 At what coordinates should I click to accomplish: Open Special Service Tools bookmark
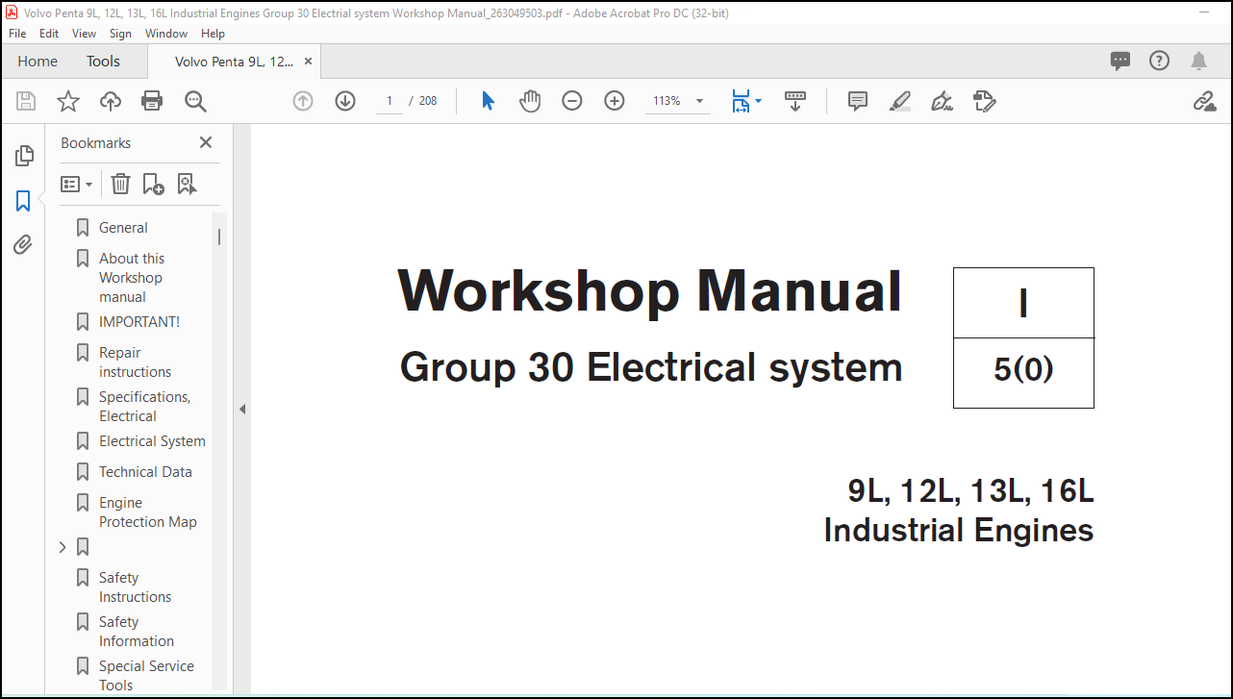[x=146, y=676]
